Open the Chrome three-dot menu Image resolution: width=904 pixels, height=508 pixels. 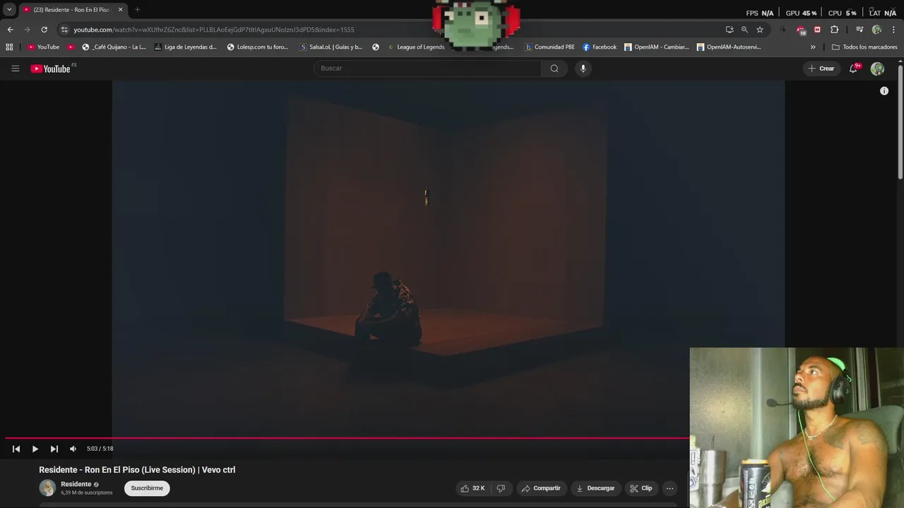(x=893, y=30)
